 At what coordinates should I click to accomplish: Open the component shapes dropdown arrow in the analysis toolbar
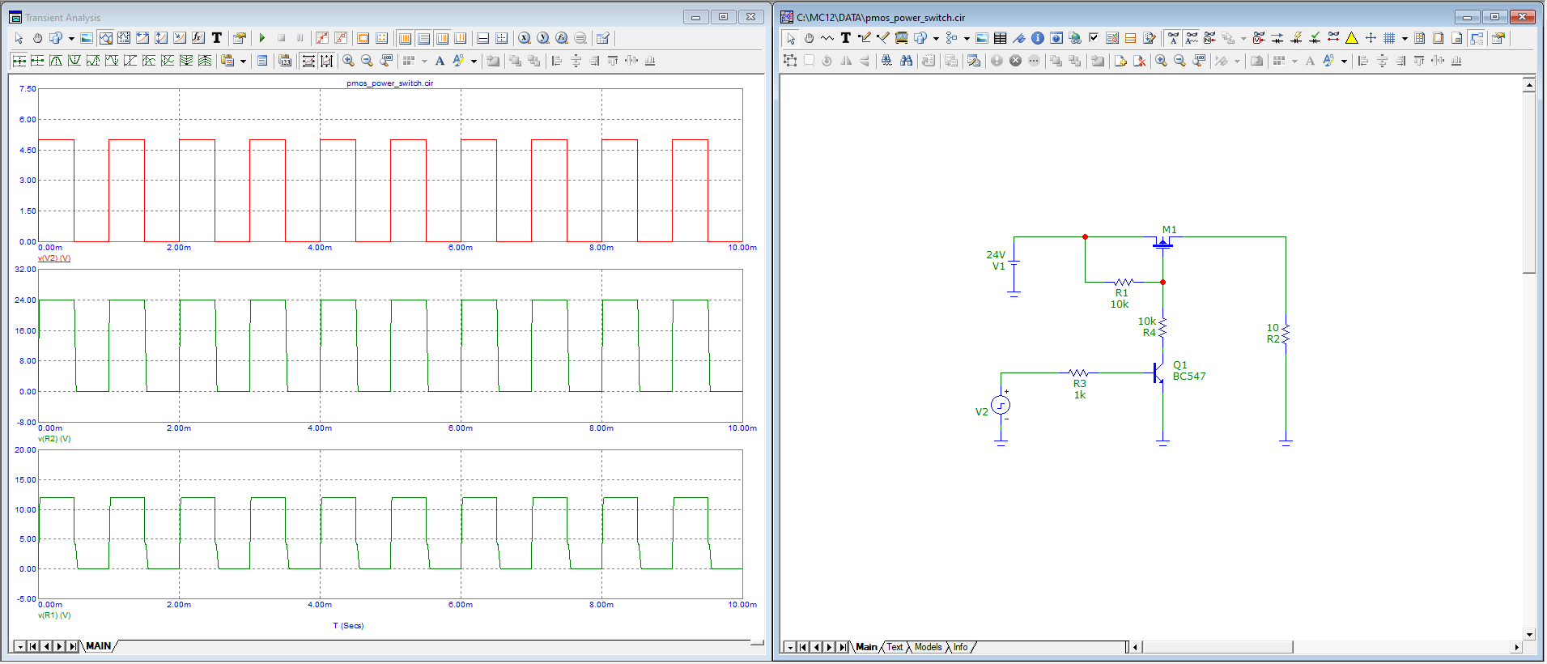coord(71,38)
